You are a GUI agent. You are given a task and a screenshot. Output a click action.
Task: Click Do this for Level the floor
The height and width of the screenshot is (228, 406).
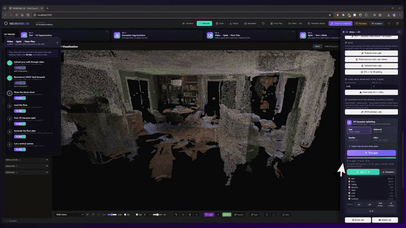(x=20, y=111)
